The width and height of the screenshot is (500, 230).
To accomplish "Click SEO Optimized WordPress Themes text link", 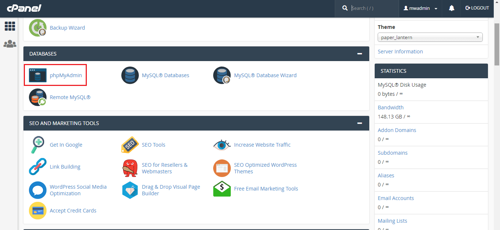I will pos(265,168).
